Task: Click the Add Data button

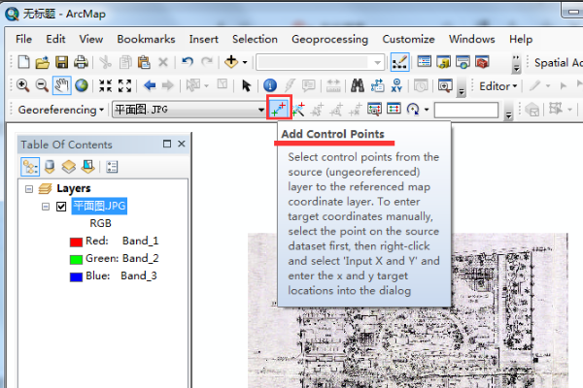Action: (x=231, y=62)
